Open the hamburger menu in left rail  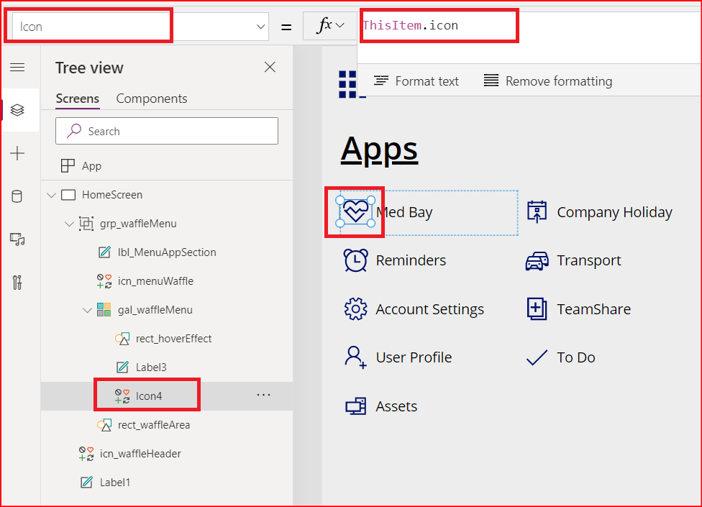pos(17,68)
